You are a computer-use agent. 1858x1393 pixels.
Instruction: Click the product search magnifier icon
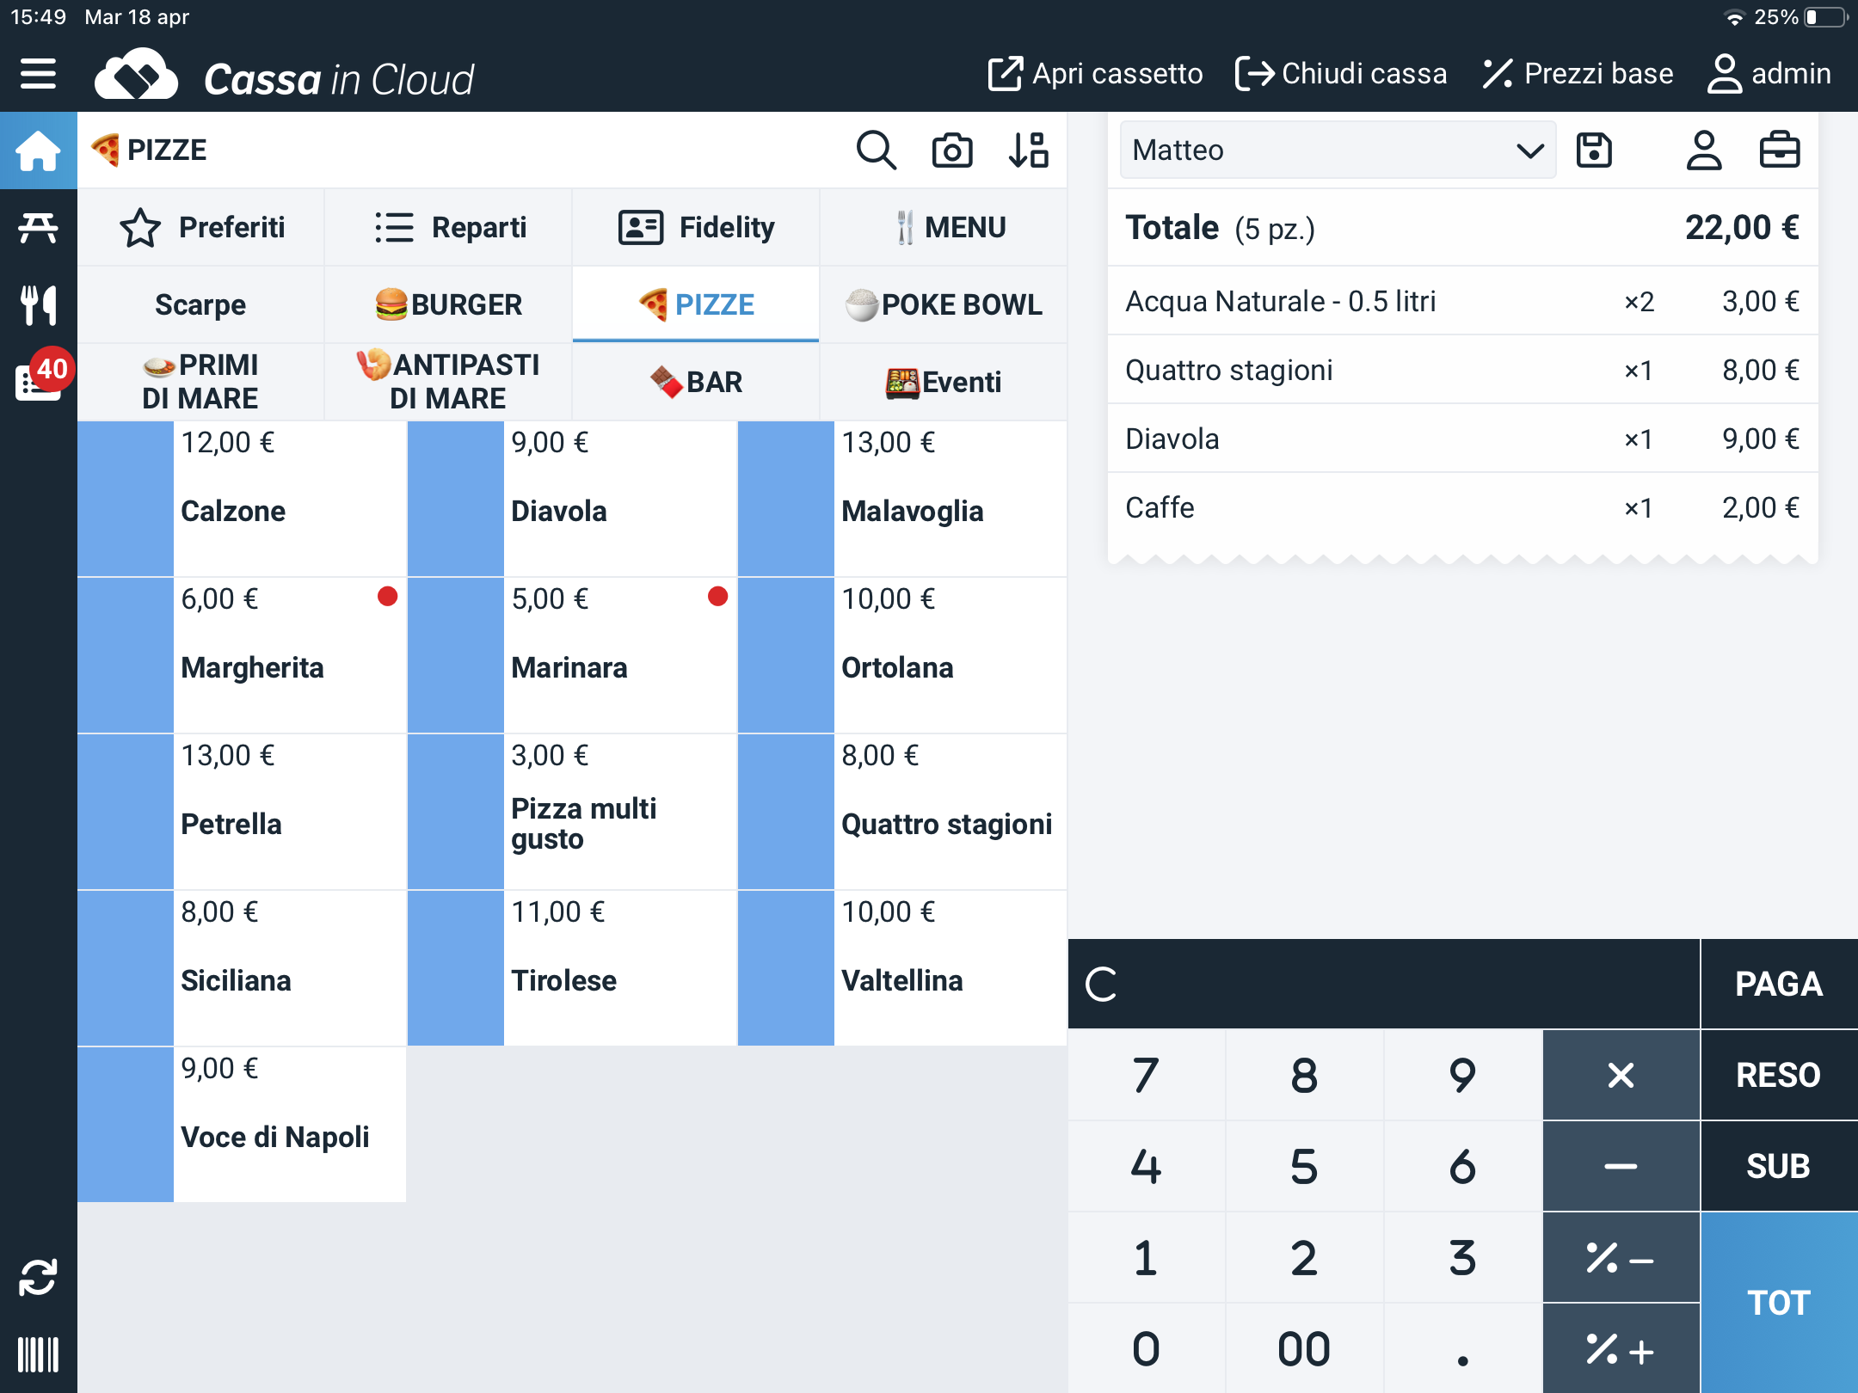pyautogui.click(x=876, y=150)
